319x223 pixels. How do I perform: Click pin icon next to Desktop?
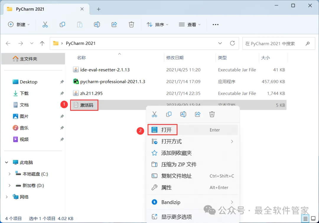click(62, 82)
